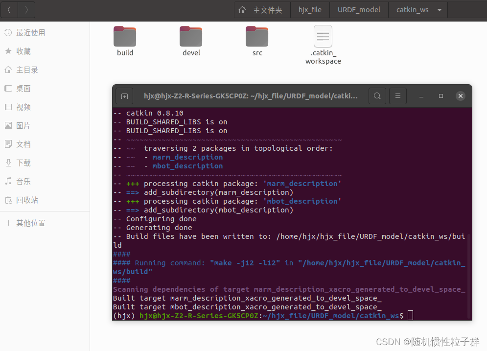The width and height of the screenshot is (487, 351).
Task: Open 收藏 starred items in sidebar
Action: tap(45, 51)
